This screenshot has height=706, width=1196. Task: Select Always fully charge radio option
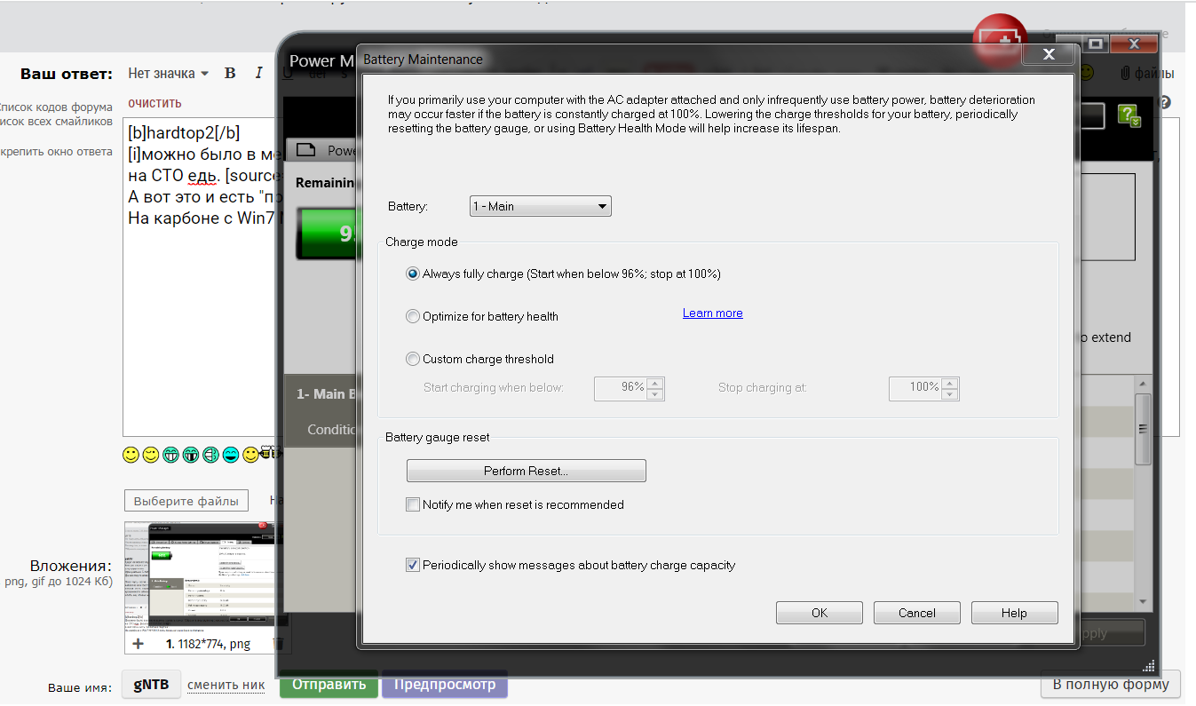click(413, 274)
